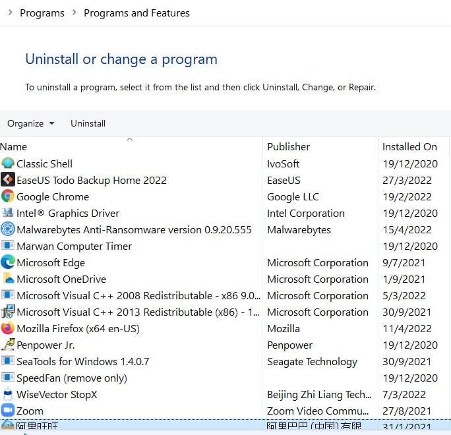Select the EaseUS Todo Backup icon

tap(8, 180)
